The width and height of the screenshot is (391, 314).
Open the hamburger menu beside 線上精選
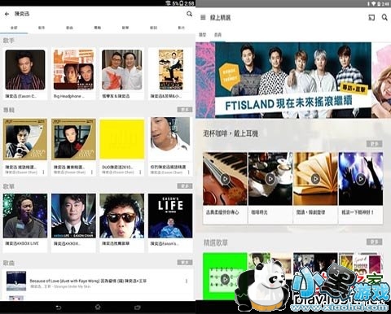pyautogui.click(x=203, y=18)
